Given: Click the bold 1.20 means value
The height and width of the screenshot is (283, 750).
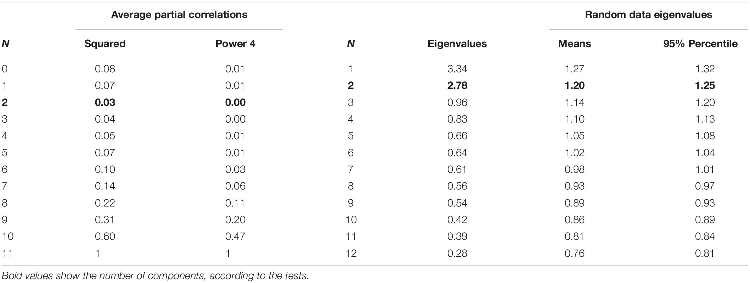Looking at the screenshot, I should point(574,85).
